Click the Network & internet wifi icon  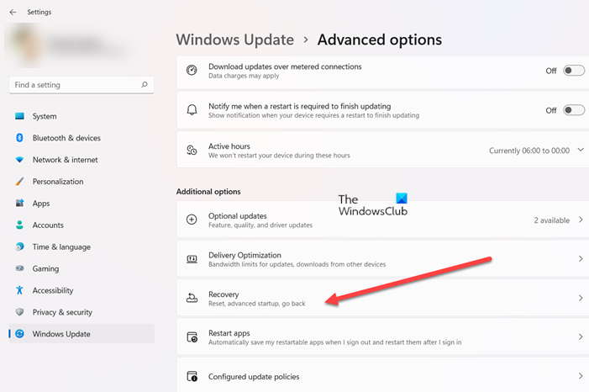(x=19, y=160)
